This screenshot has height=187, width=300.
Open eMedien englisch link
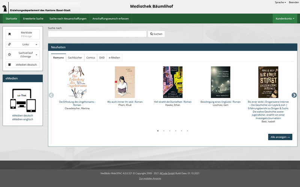pyautogui.click(x=23, y=119)
